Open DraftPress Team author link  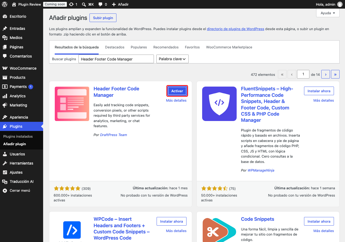pyautogui.click(x=113, y=135)
